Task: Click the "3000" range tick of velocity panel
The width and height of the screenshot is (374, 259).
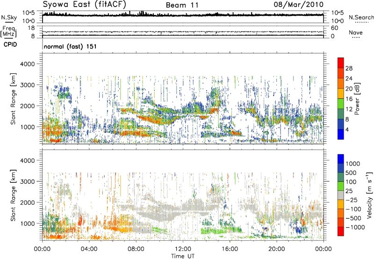Action: (x=27, y=182)
